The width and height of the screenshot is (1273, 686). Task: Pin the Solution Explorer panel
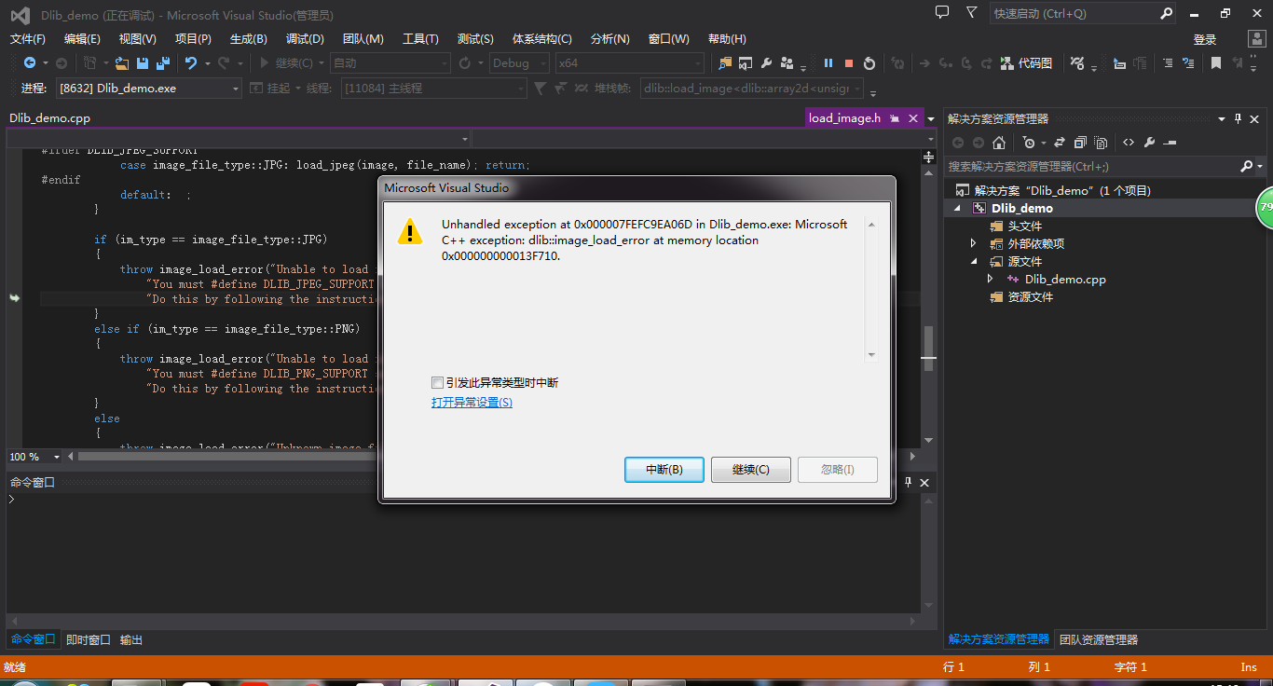(1239, 118)
